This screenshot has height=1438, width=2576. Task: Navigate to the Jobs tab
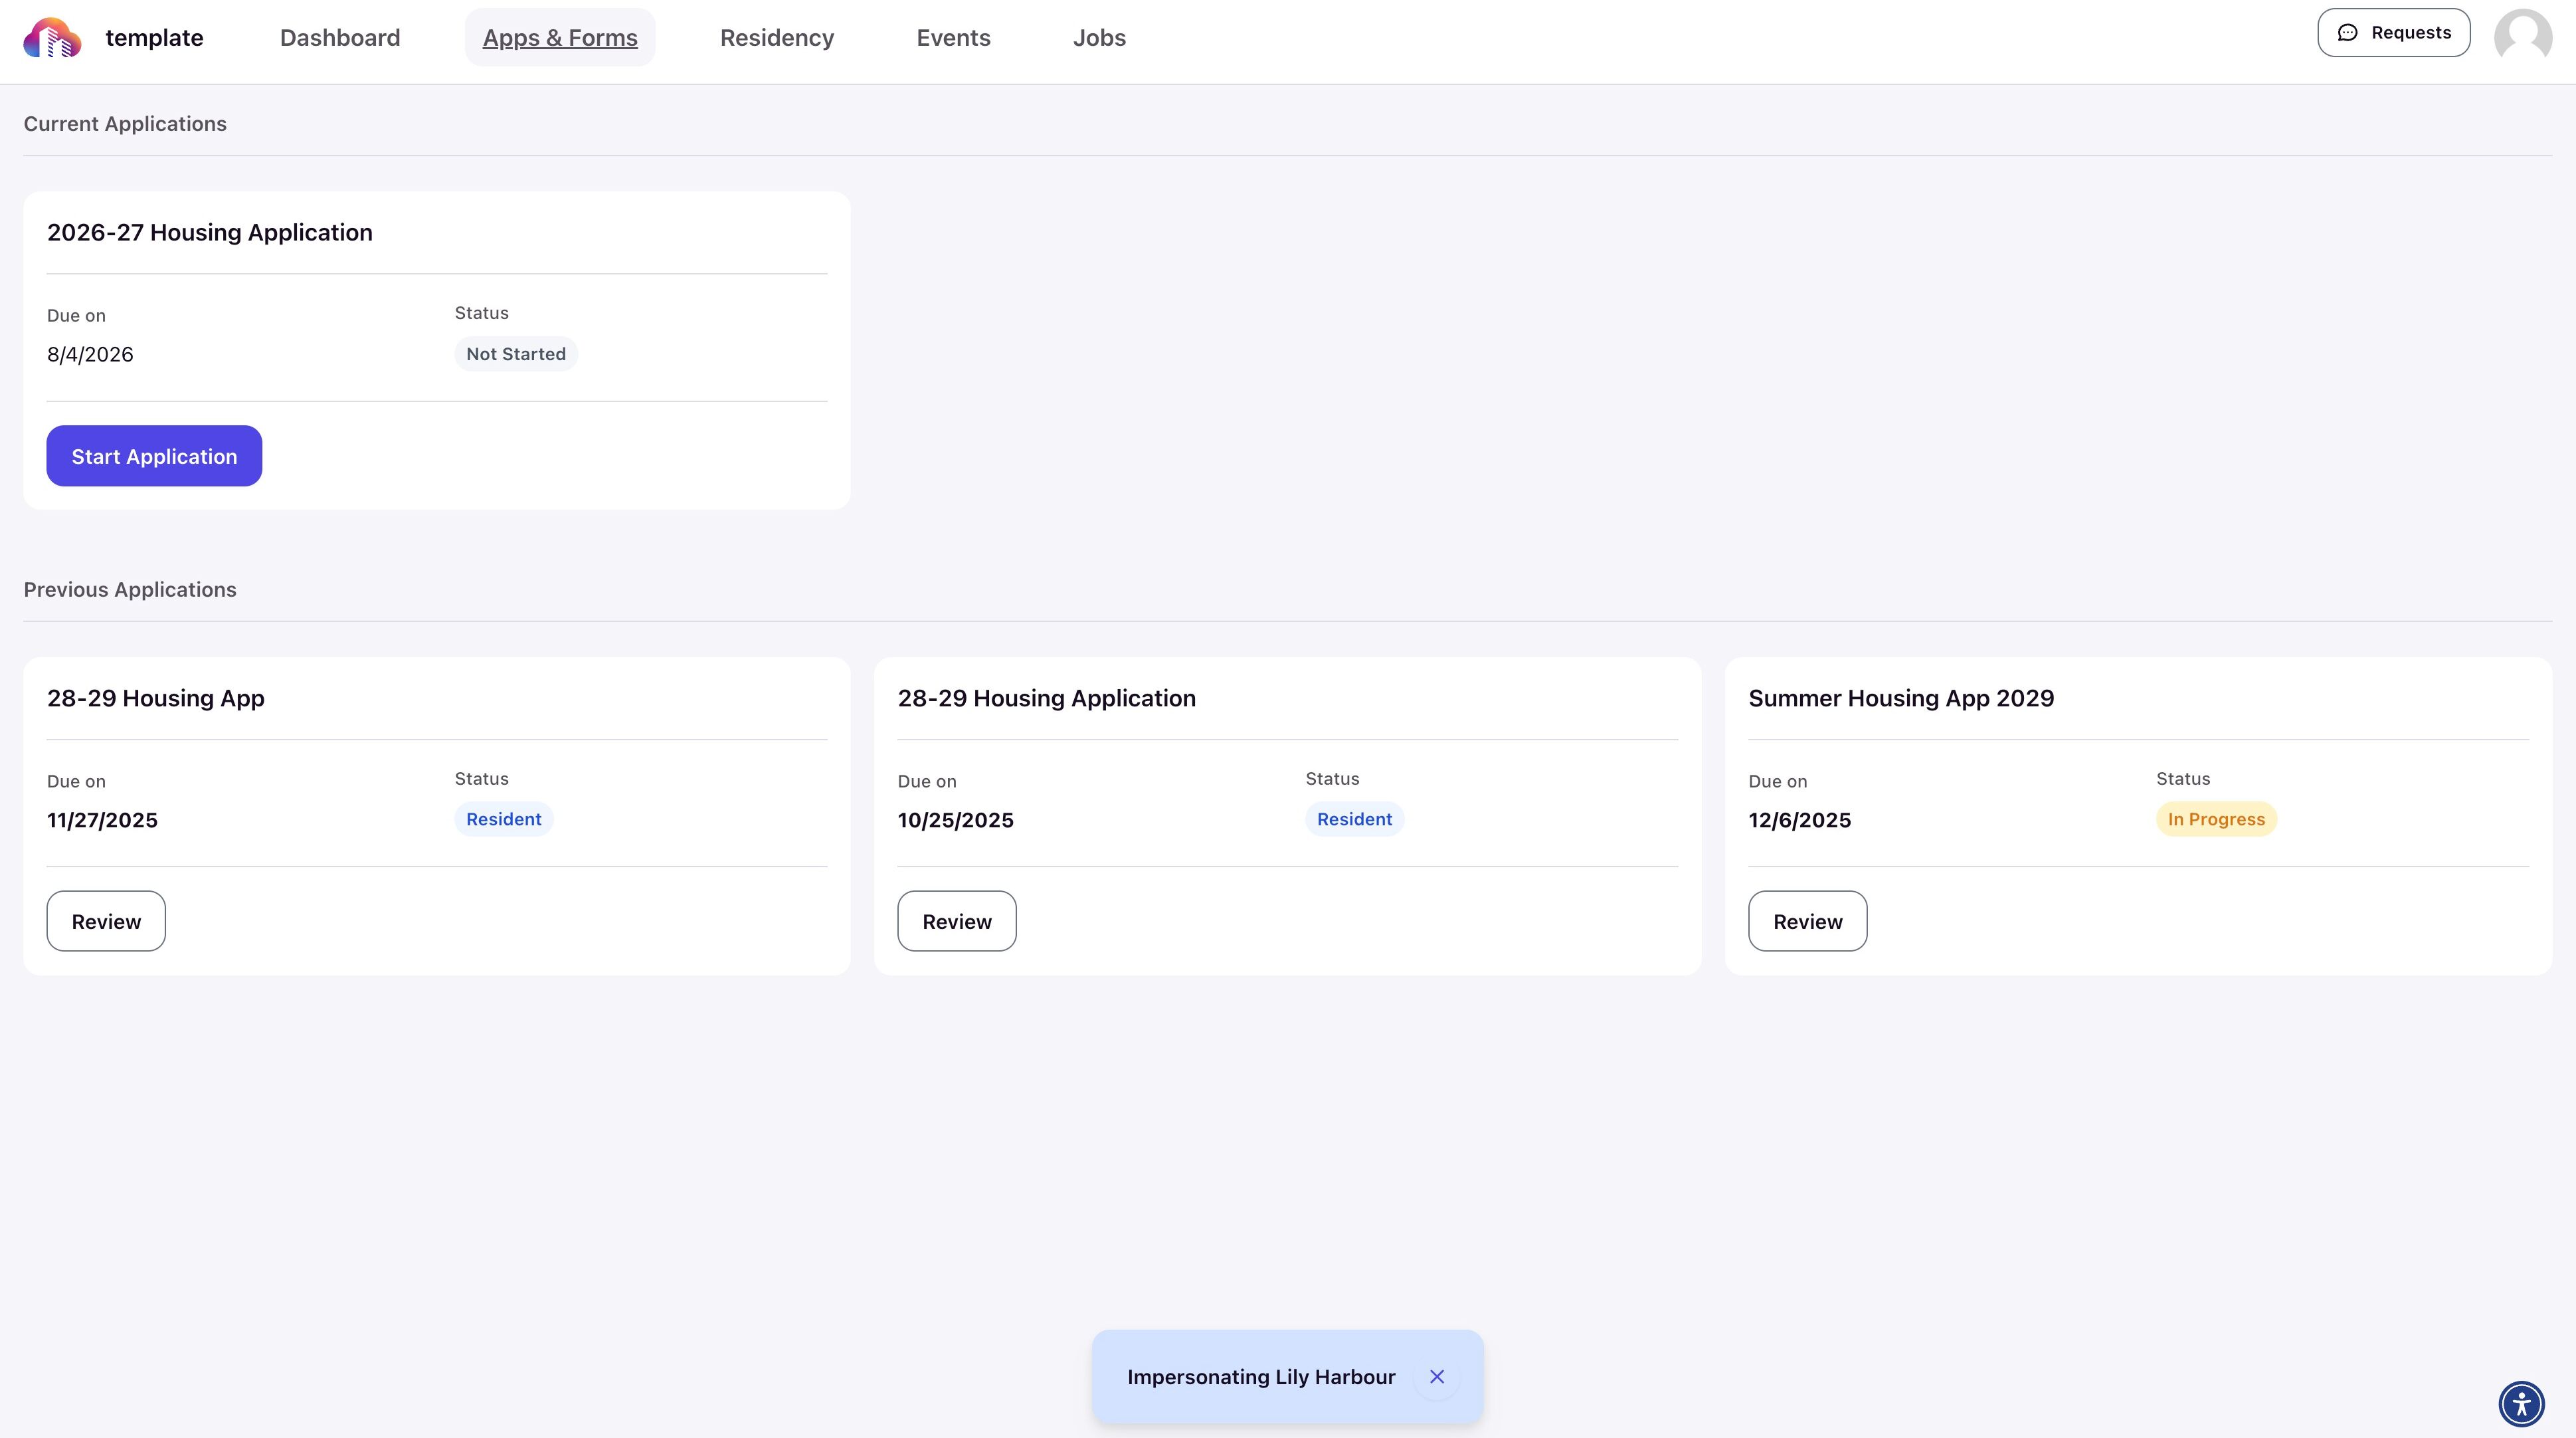click(1099, 38)
